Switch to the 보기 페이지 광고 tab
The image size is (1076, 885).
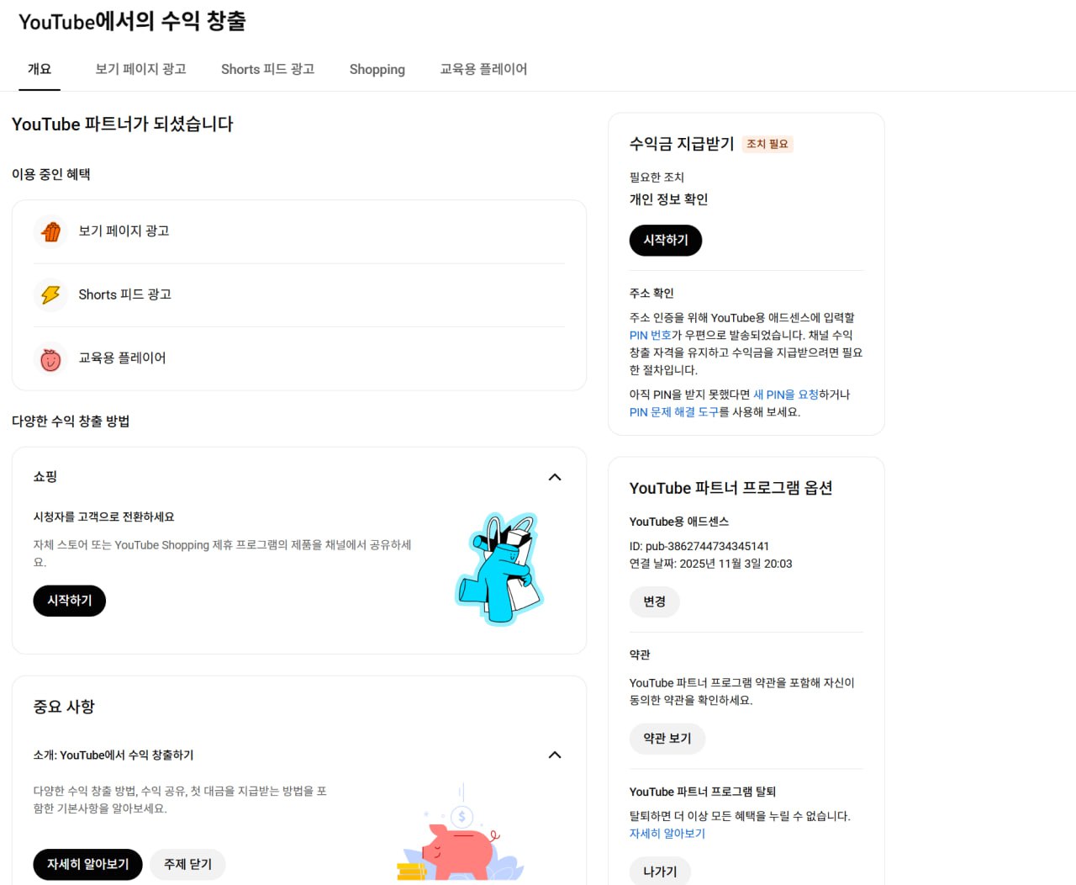[140, 69]
